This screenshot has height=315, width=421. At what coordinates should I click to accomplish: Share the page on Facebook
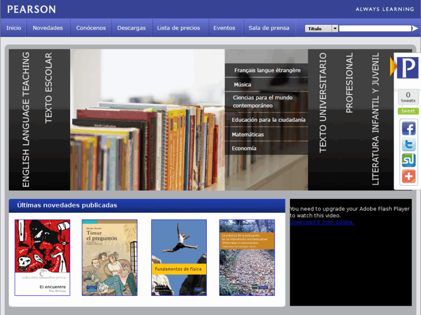[408, 128]
